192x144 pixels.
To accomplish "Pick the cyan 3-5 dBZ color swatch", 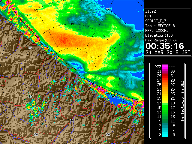I will [x=165, y=135].
